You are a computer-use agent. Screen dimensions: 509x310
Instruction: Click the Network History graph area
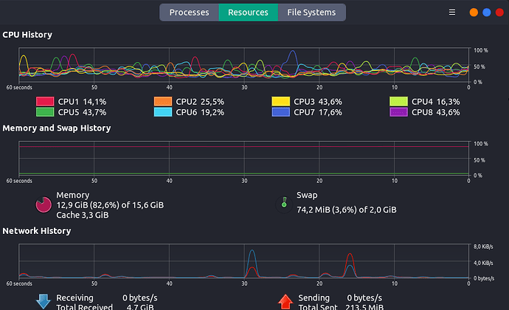tap(243, 261)
